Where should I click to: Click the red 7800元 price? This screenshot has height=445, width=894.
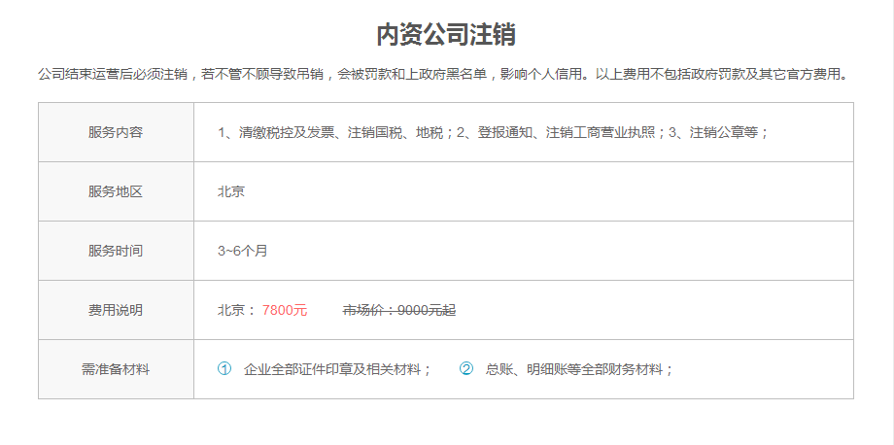coord(285,310)
